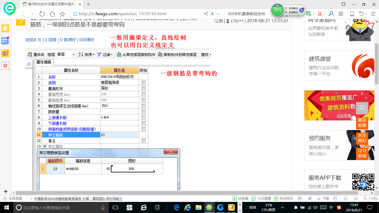Expand news ticker chevron in status bar

(31, 199)
